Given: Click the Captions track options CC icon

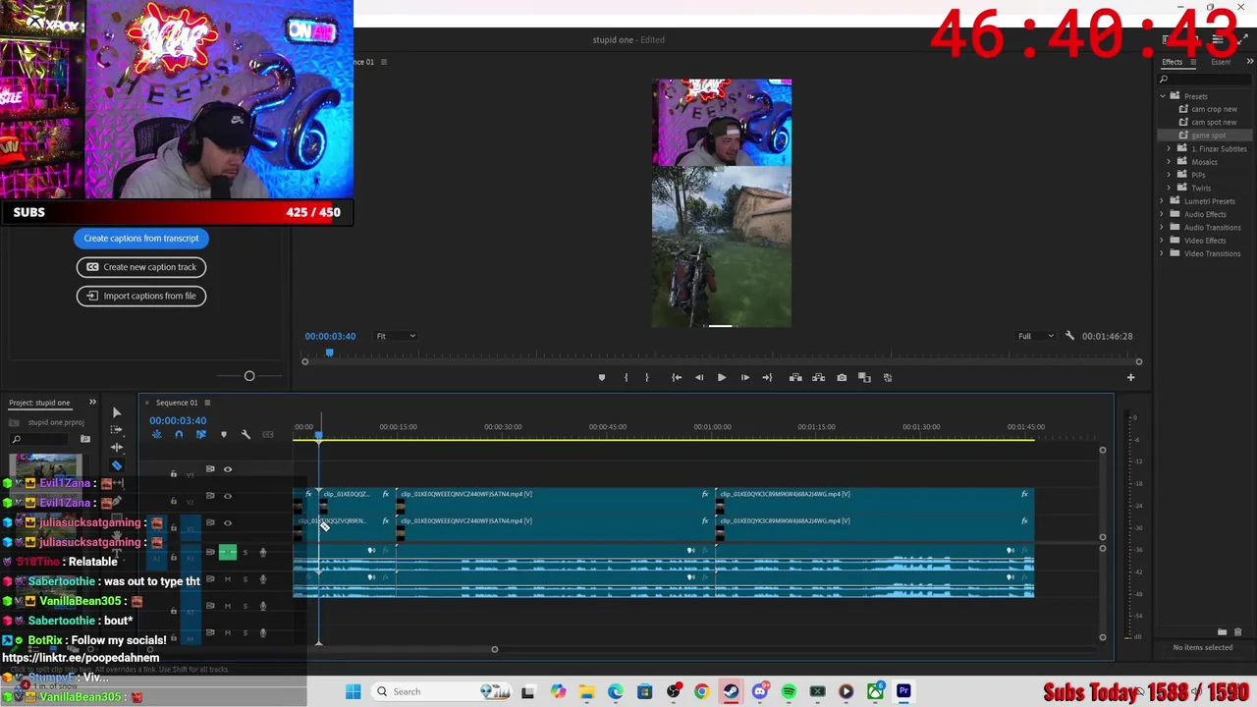Looking at the screenshot, I should (x=268, y=434).
